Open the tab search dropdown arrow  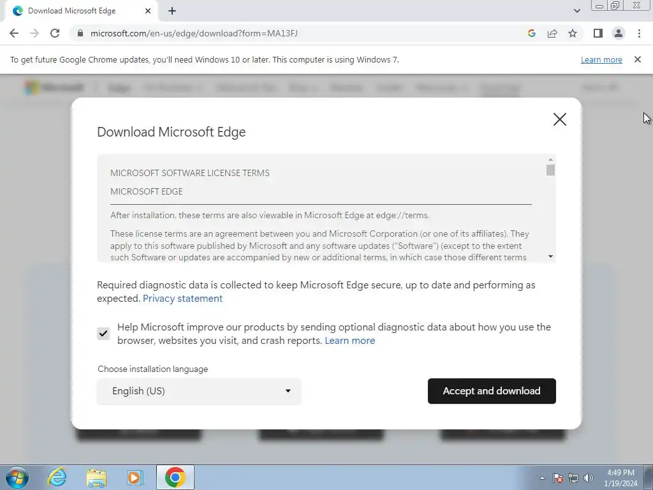(576, 11)
